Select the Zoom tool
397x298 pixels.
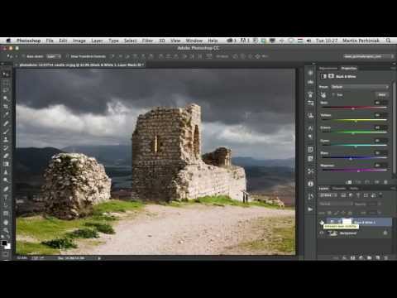[x=6, y=230]
